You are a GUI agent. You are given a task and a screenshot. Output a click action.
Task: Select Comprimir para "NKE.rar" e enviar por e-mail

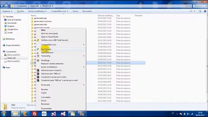tap(59, 80)
